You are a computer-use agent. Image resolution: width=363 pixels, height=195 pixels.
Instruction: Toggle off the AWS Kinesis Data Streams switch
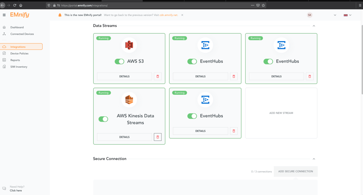(103, 119)
